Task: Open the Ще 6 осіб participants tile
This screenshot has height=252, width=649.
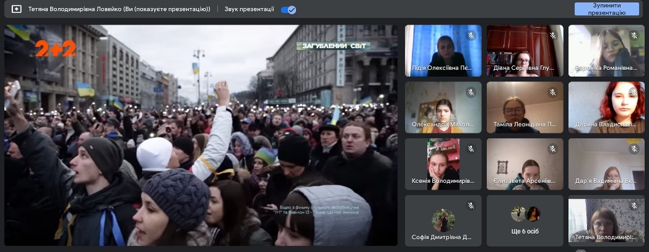Action: (525, 221)
